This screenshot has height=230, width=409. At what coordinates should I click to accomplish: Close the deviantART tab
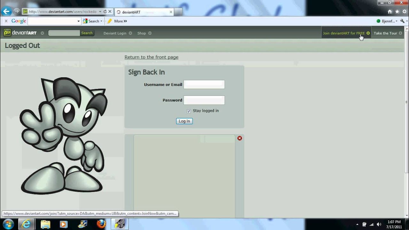tap(171, 12)
